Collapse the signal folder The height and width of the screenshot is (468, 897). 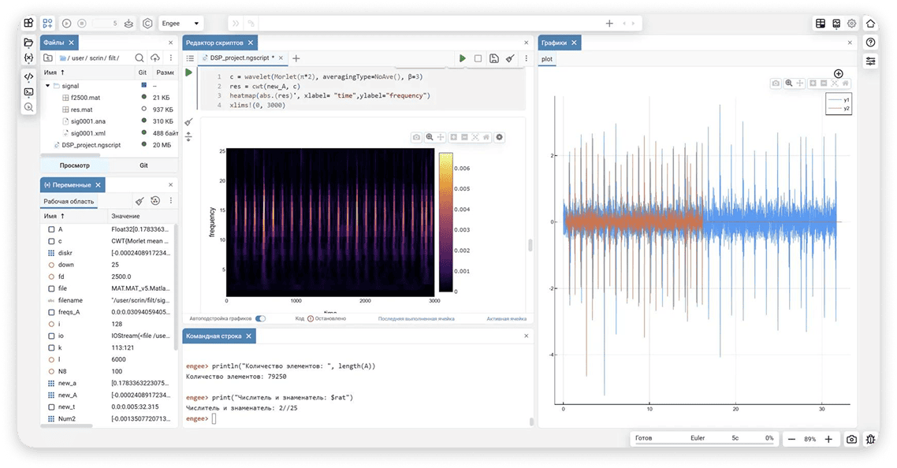(x=47, y=85)
